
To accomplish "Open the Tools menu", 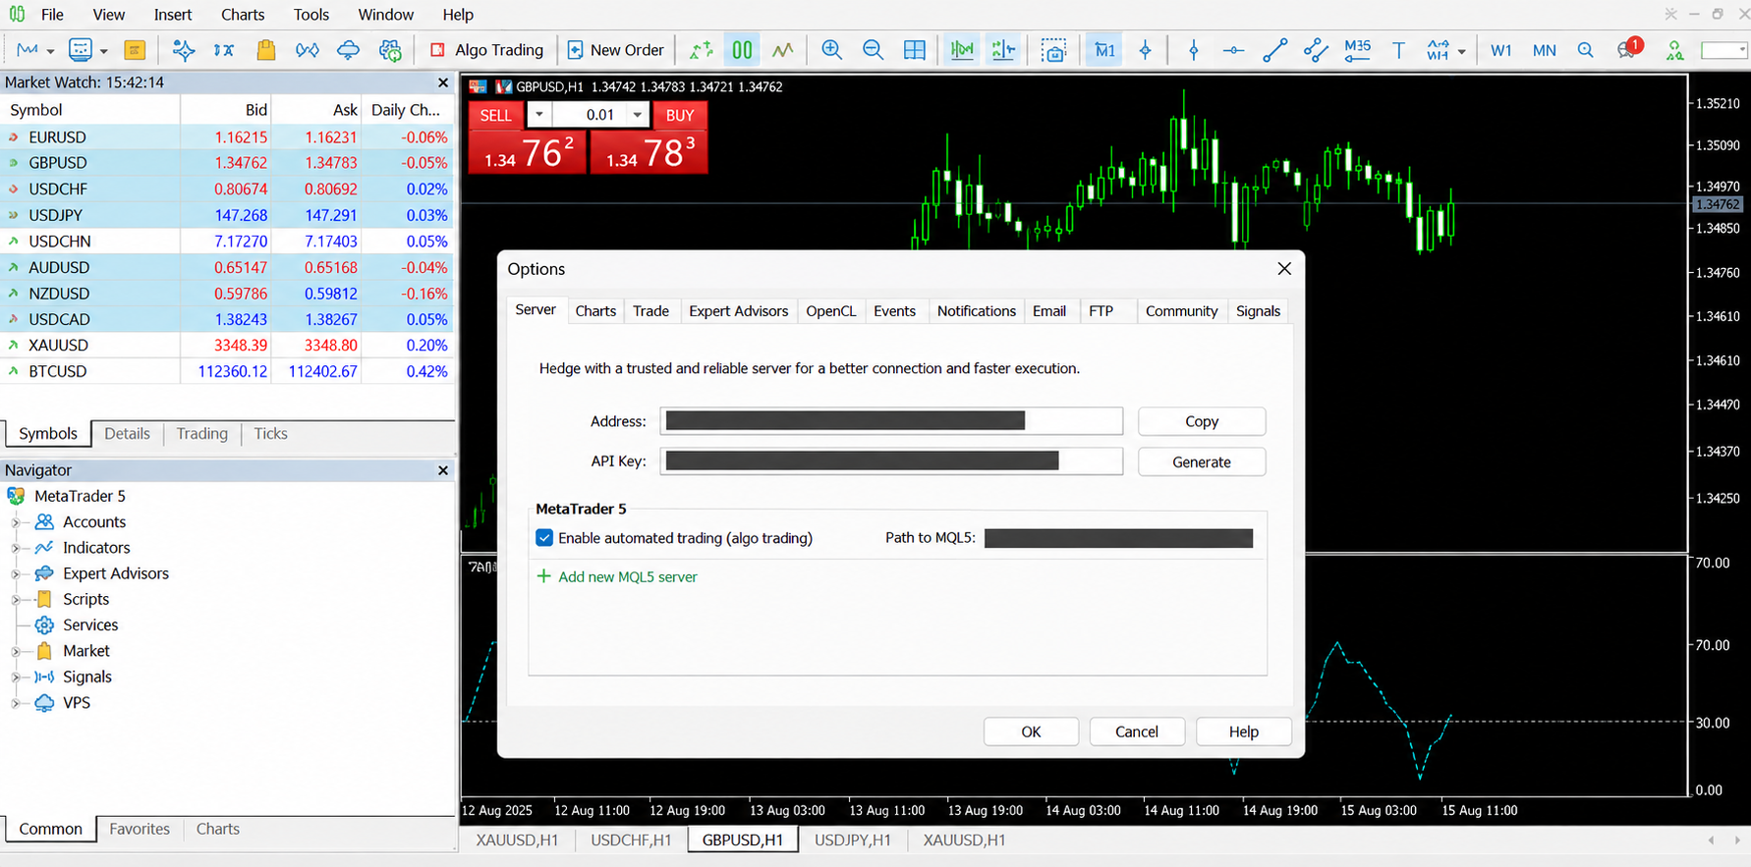I will (311, 15).
